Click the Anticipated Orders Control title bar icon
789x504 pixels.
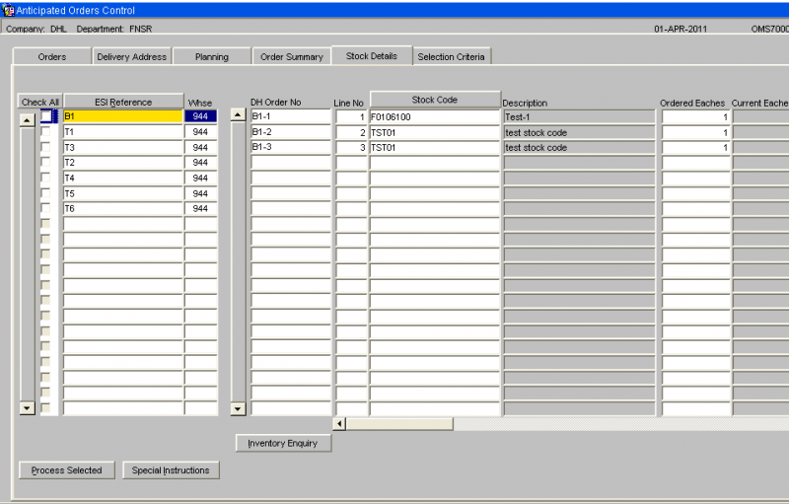click(x=8, y=10)
